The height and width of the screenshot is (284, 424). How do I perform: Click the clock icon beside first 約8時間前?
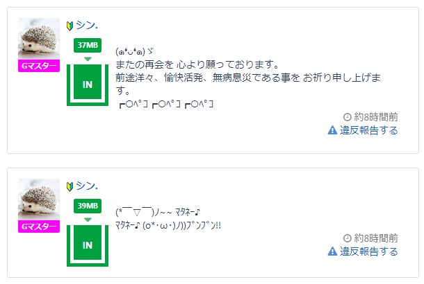coord(348,117)
